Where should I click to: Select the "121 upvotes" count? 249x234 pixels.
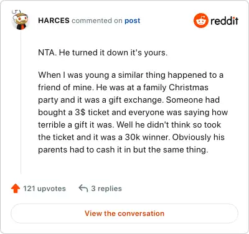click(44, 189)
